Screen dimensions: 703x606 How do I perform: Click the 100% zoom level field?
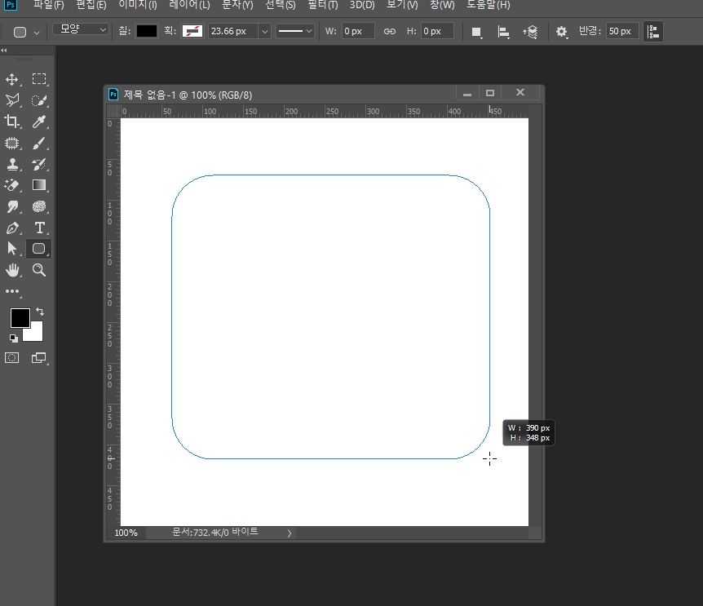(126, 533)
